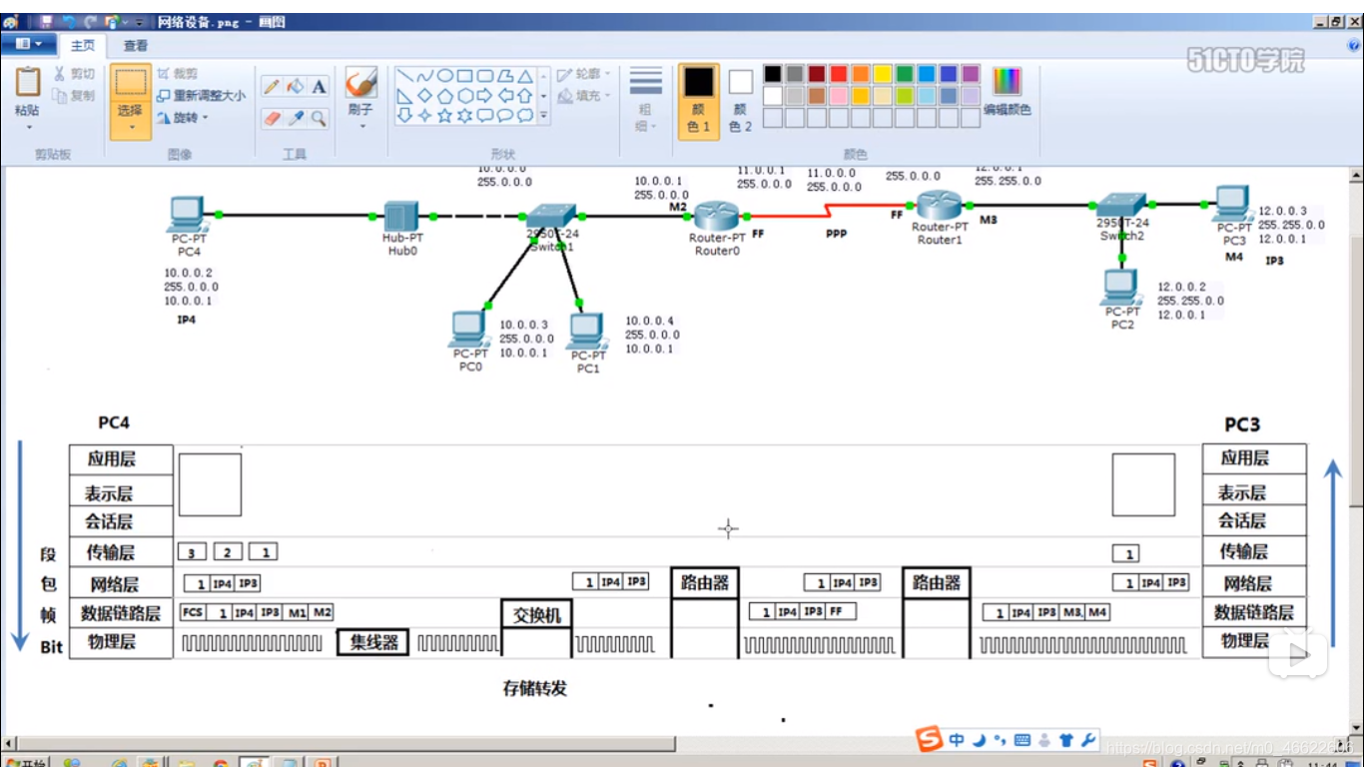This screenshot has width=1364, height=767.
Task: Click the Windows Start (开始) button
Action: [x=28, y=762]
